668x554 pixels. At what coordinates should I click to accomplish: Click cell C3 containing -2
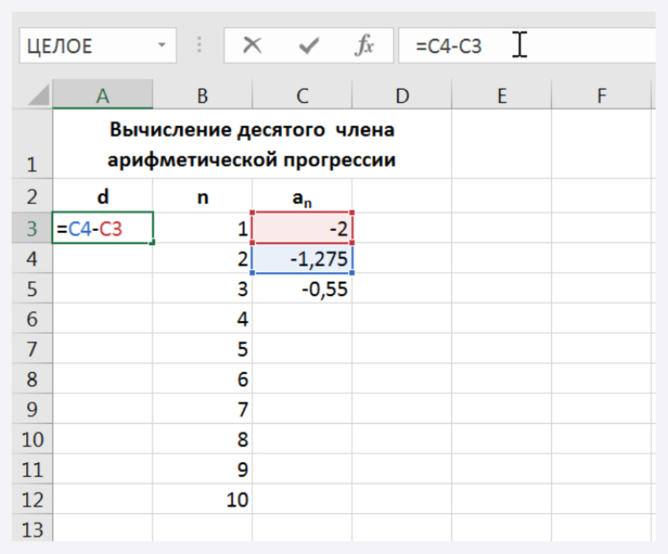coord(302,229)
